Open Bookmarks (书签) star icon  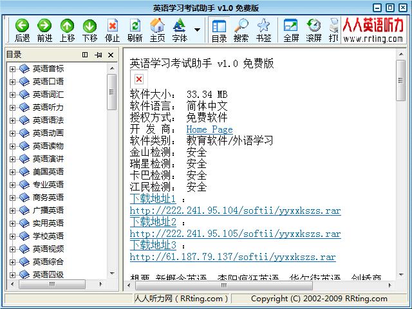[x=263, y=26]
